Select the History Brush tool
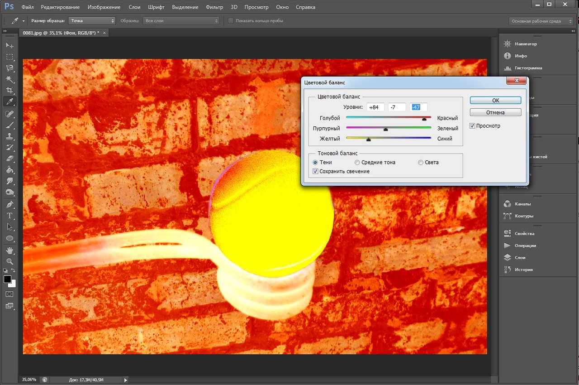The image size is (579, 385). coord(9,147)
